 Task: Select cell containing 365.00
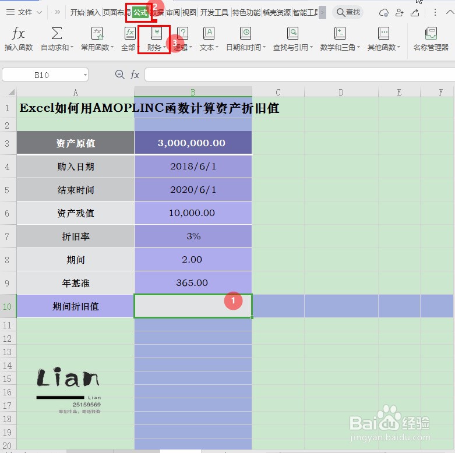[x=193, y=282]
